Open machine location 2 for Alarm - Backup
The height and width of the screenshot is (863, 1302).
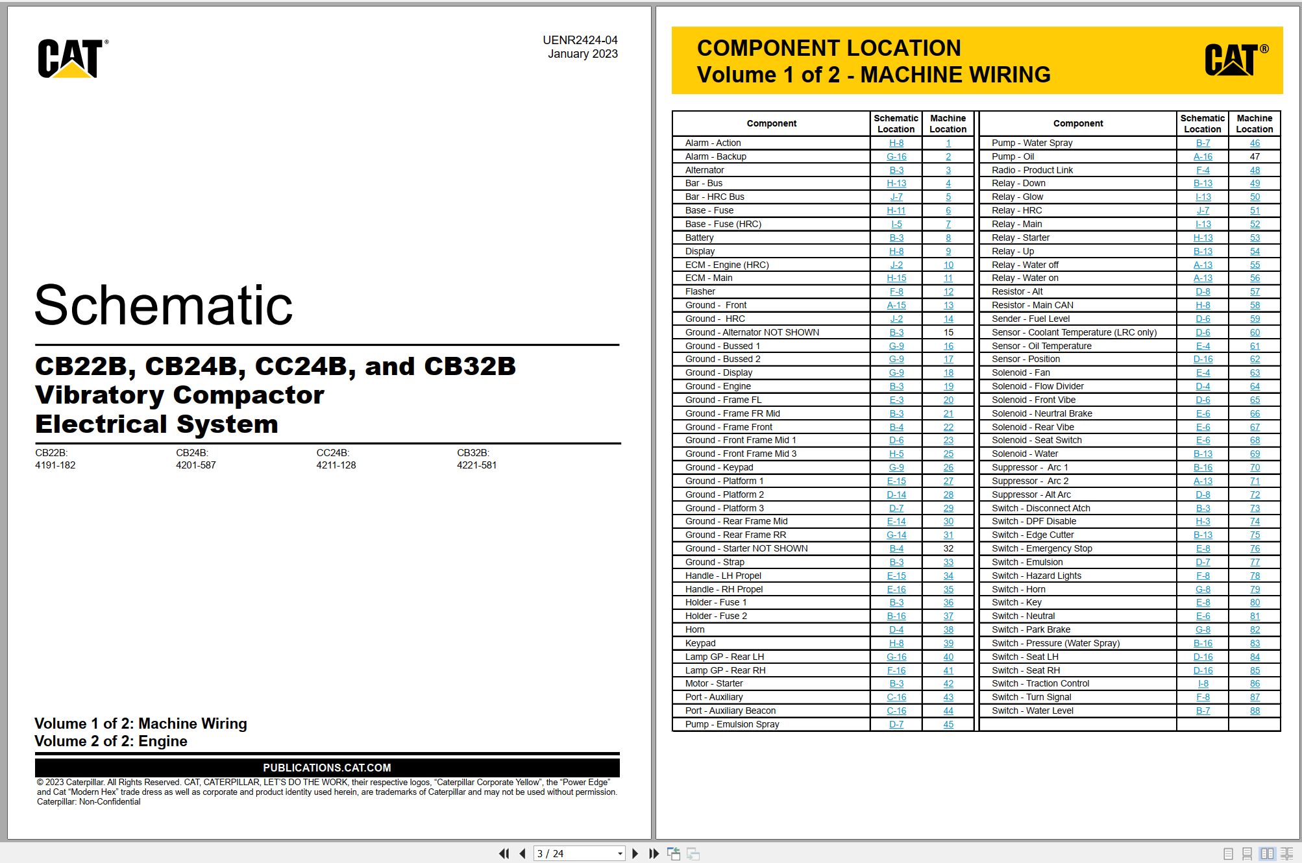pyautogui.click(x=948, y=157)
